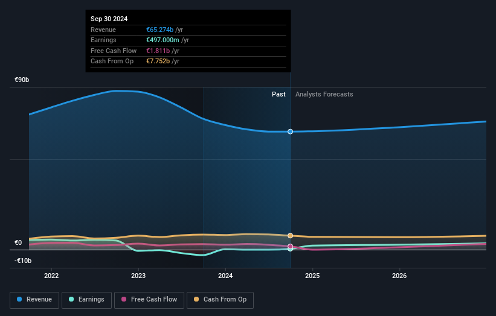Toggle the Cash From Op legend button
Viewport: 496px width, 316px height.
(220, 300)
